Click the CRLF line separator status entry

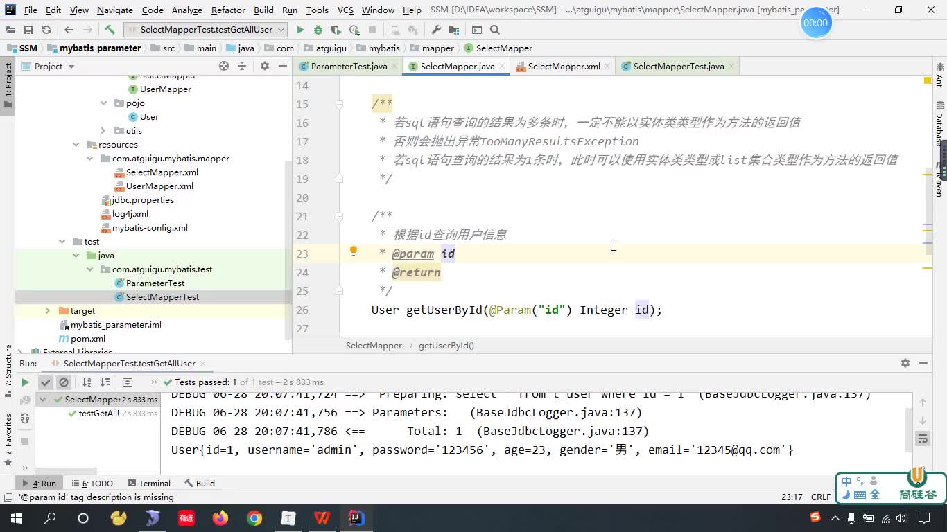[x=821, y=497]
